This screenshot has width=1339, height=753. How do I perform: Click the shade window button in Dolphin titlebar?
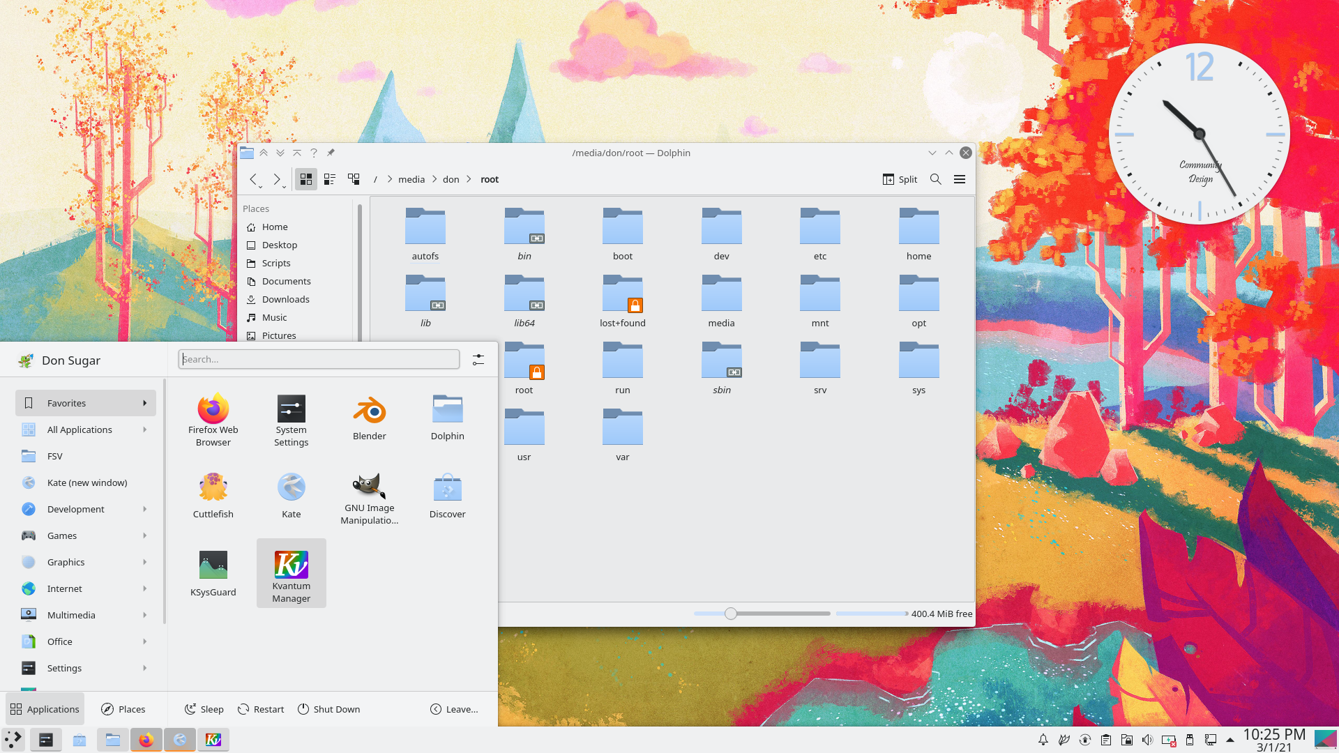297,153
